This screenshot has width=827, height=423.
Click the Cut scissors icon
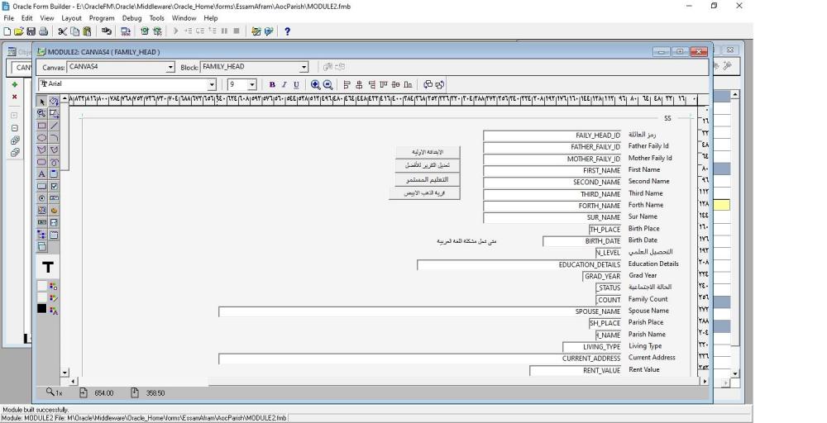[63, 31]
